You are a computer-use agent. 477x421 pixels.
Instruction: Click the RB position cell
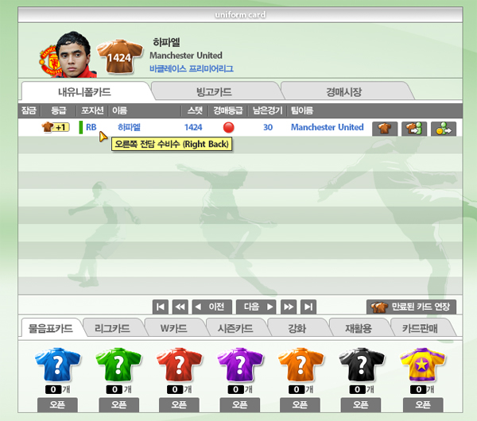coord(91,127)
